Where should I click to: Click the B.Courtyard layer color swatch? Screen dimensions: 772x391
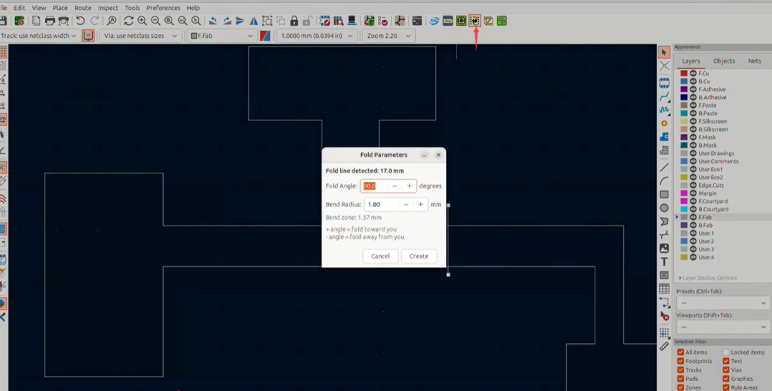684,209
